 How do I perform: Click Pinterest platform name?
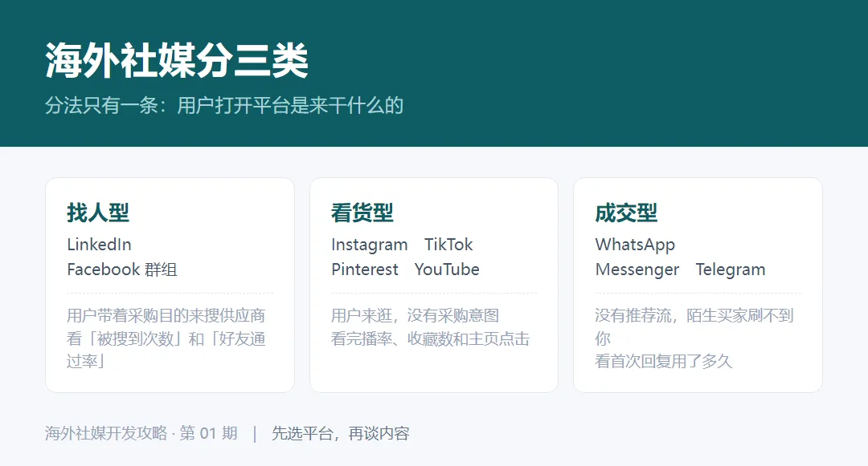(364, 269)
